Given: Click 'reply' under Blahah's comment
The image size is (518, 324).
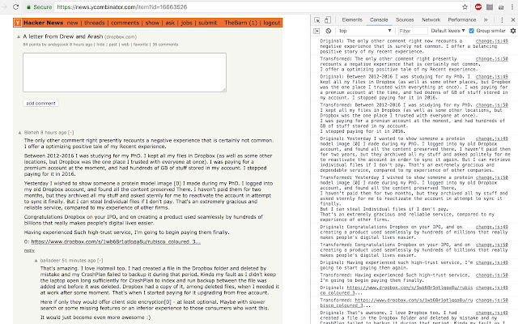Looking at the screenshot, I should 29,250.
